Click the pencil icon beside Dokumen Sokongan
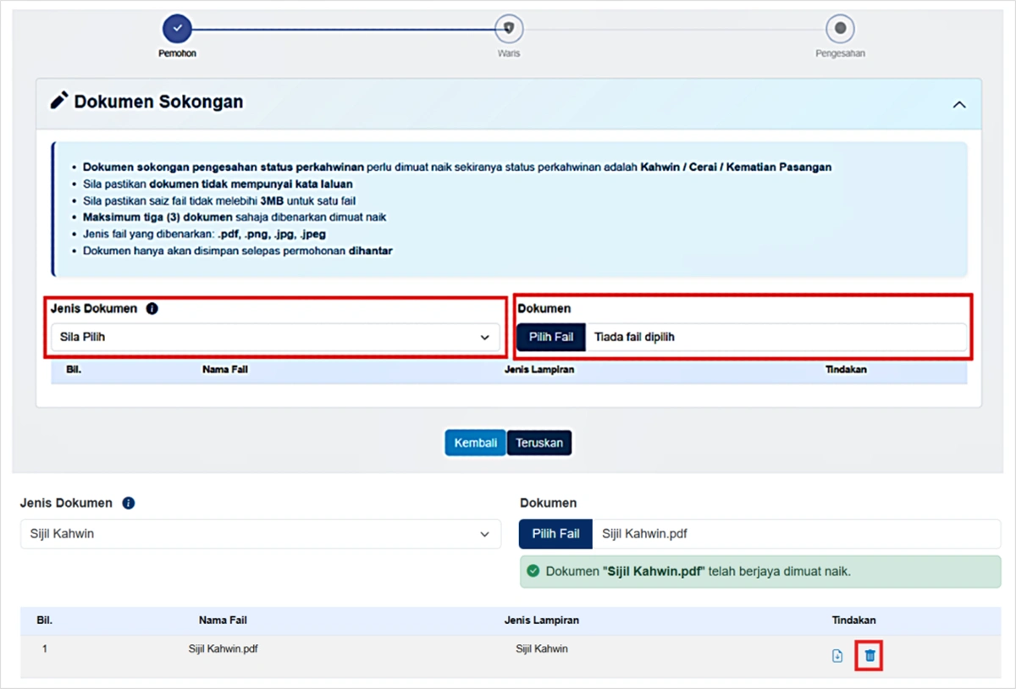 click(58, 102)
